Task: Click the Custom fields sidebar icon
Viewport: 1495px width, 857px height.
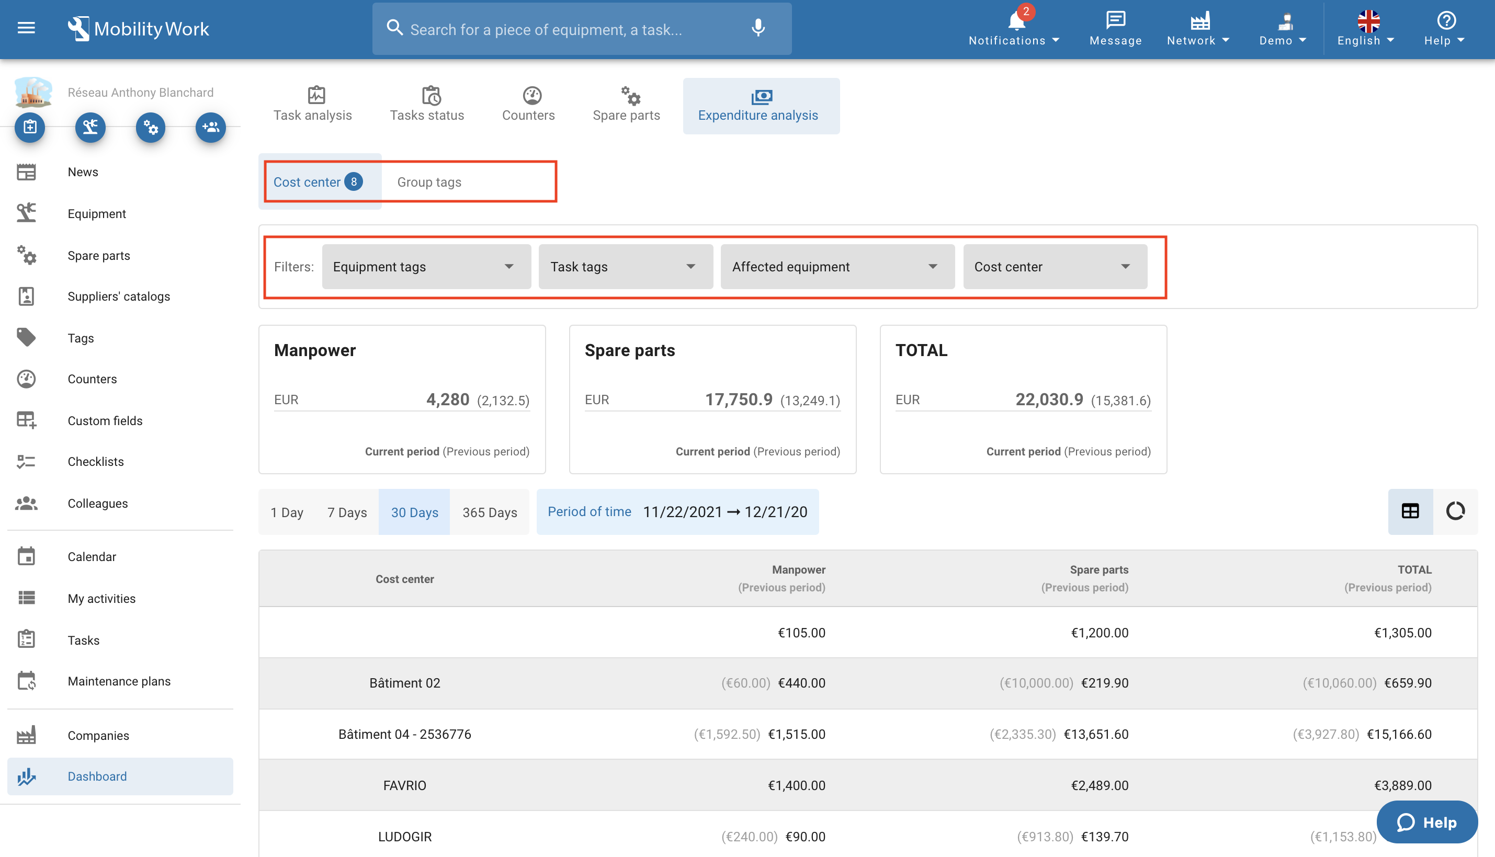Action: point(26,420)
